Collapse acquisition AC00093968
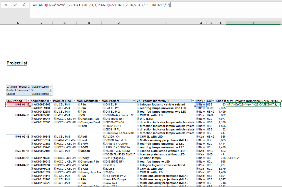Viewport: 282px width, 187px height. point(32,104)
